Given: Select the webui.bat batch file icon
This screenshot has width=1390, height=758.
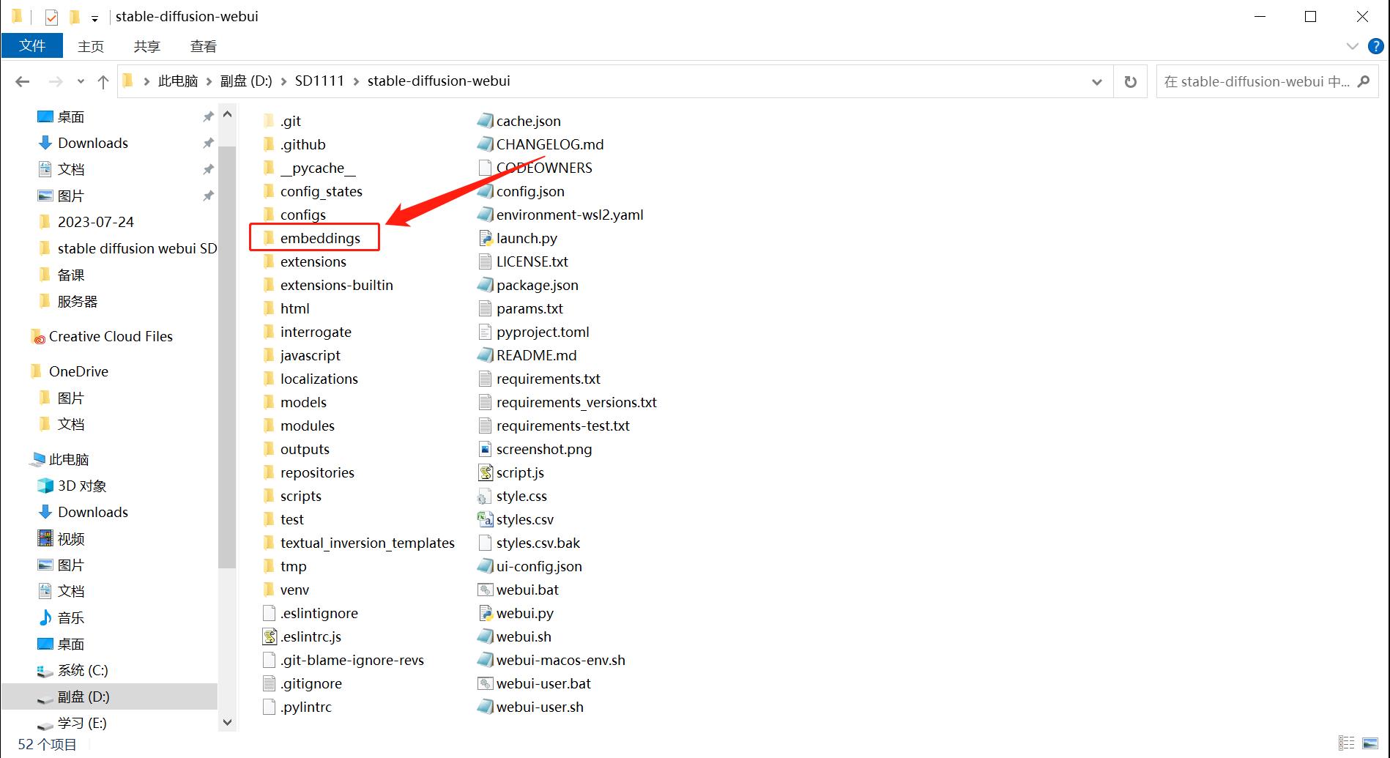Looking at the screenshot, I should [485, 590].
